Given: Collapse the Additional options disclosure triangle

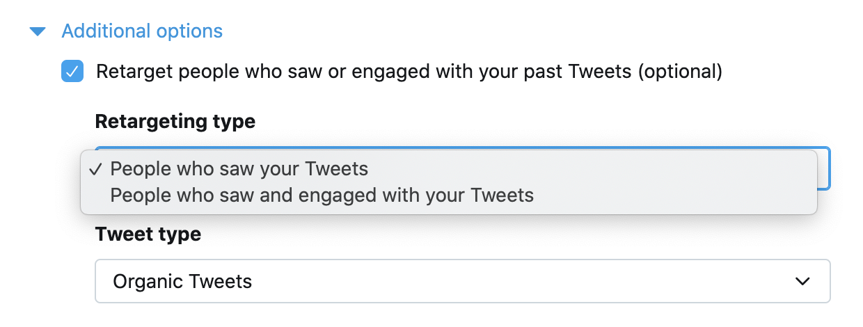Looking at the screenshot, I should point(38,31).
